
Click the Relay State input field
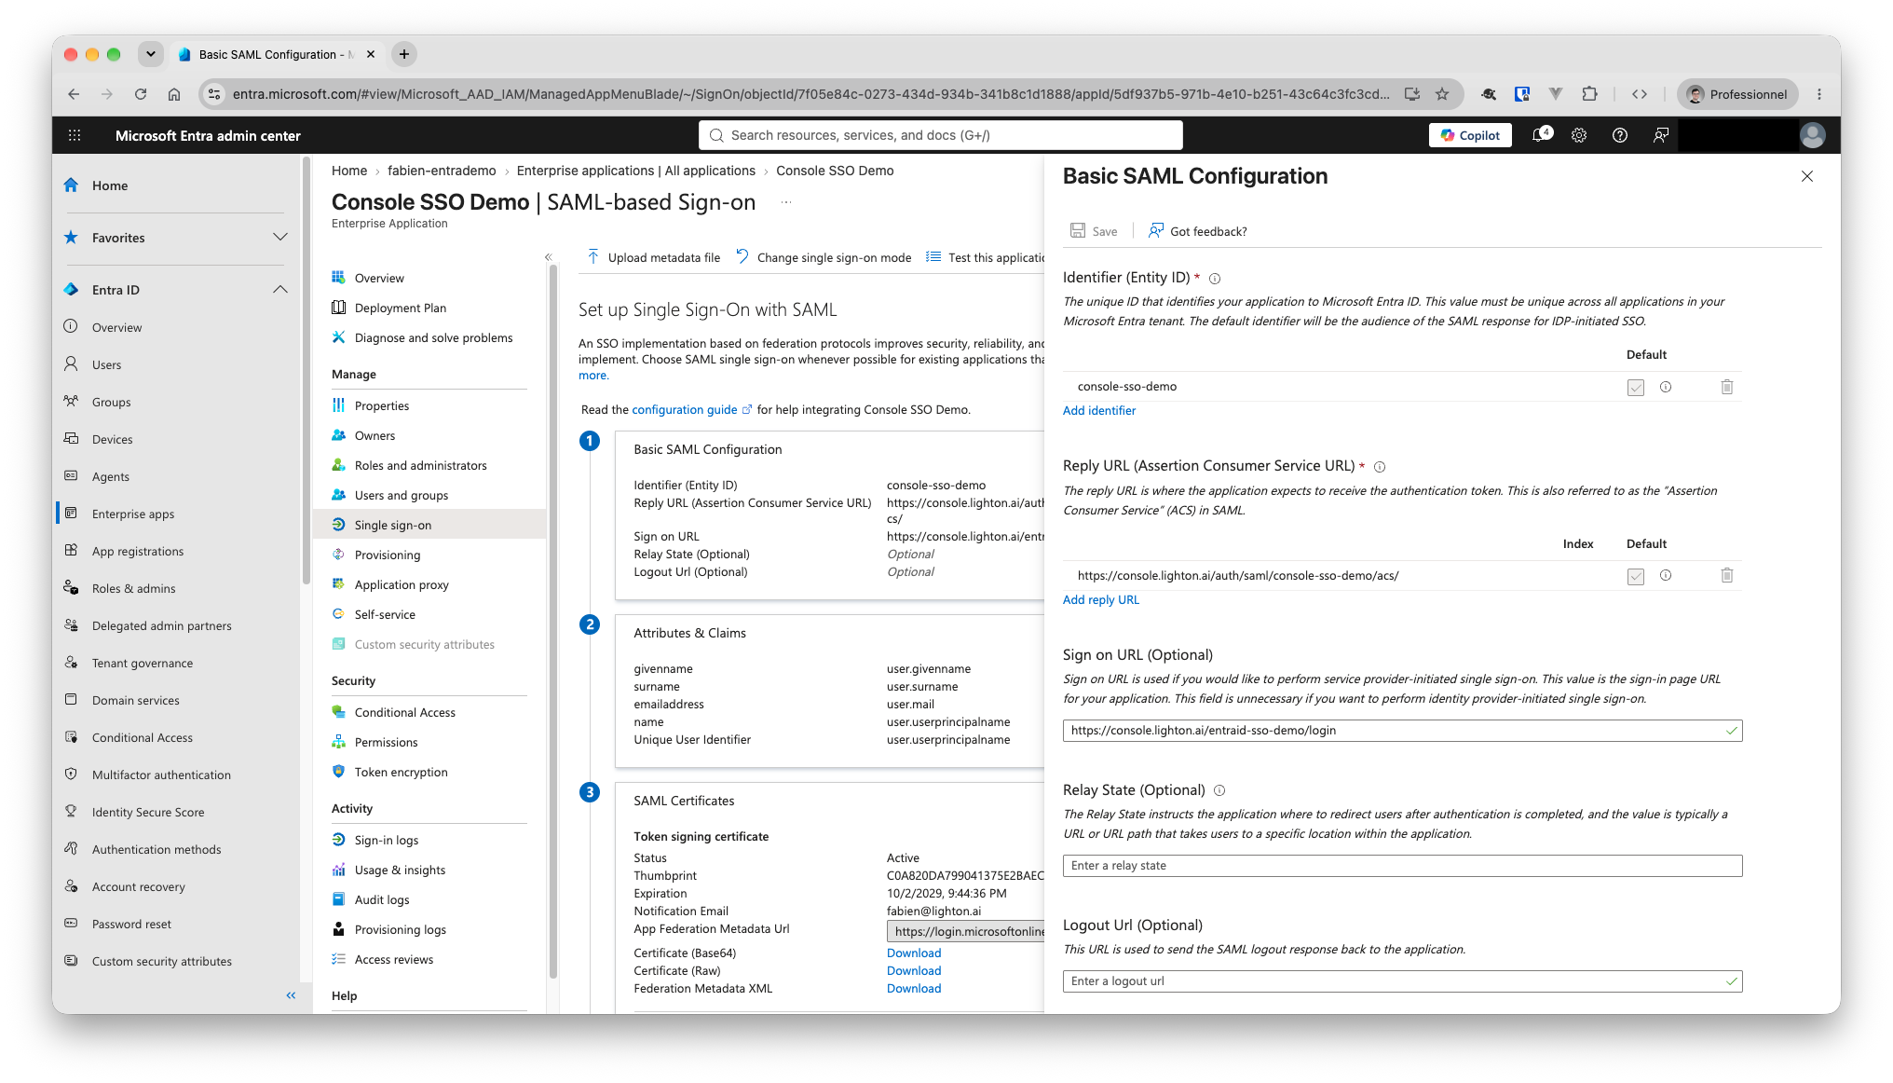[x=1402, y=866]
